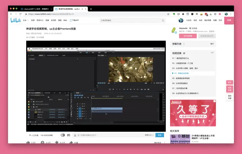Click the video player Christmas tree preview

131,70
